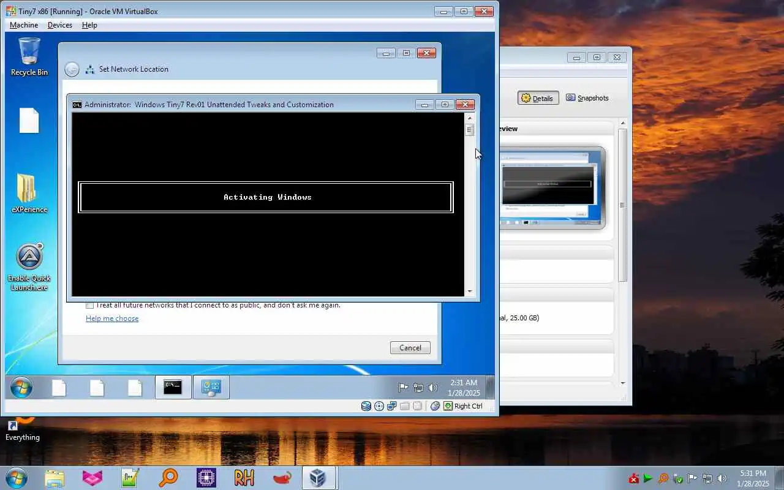Viewport: 784px width, 490px height.
Task: Click the red X icon in host tray
Action: [634, 478]
